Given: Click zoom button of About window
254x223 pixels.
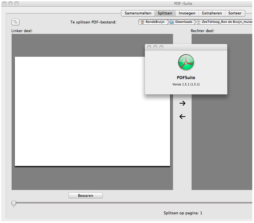Looking at the screenshot, I should click(161, 47).
